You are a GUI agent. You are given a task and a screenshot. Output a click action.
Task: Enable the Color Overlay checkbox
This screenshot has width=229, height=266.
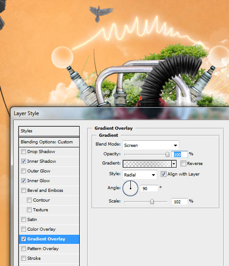tap(23, 229)
